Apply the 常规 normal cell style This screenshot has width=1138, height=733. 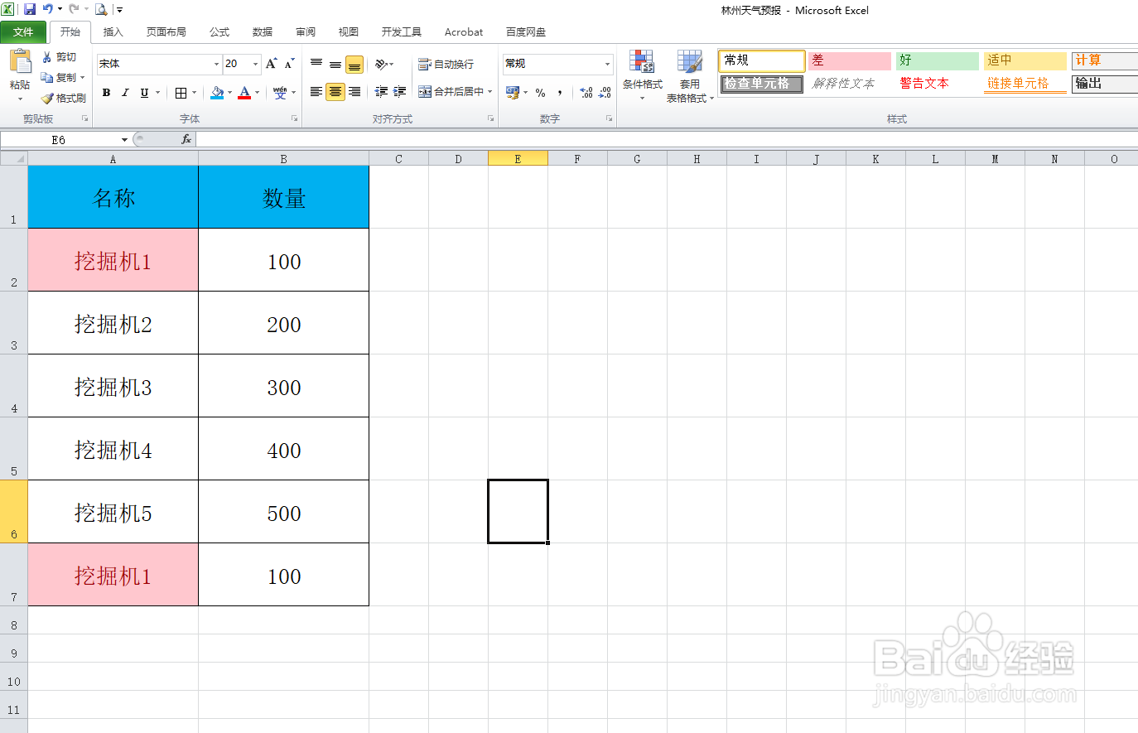point(761,60)
